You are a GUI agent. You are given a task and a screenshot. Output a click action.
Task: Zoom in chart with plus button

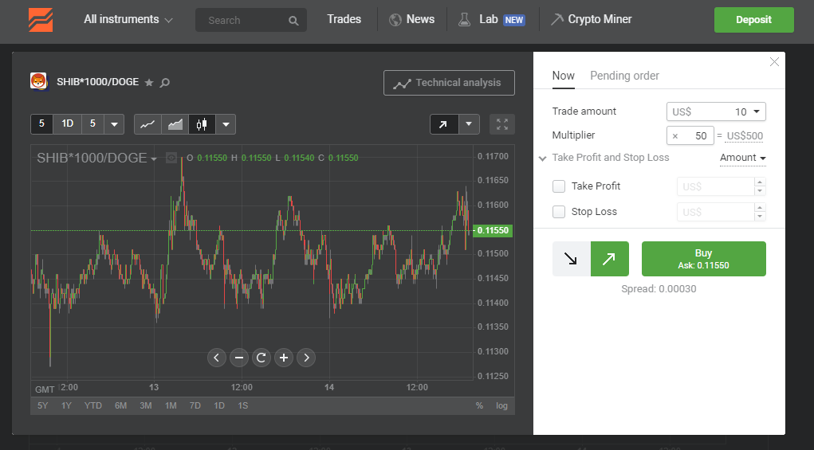284,358
